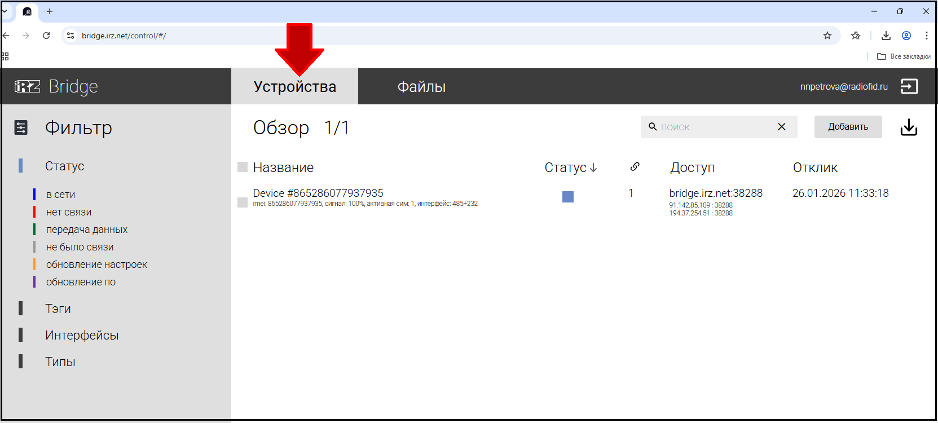Click the blue status square of device
Screen dimensions: 938x423
pos(567,197)
